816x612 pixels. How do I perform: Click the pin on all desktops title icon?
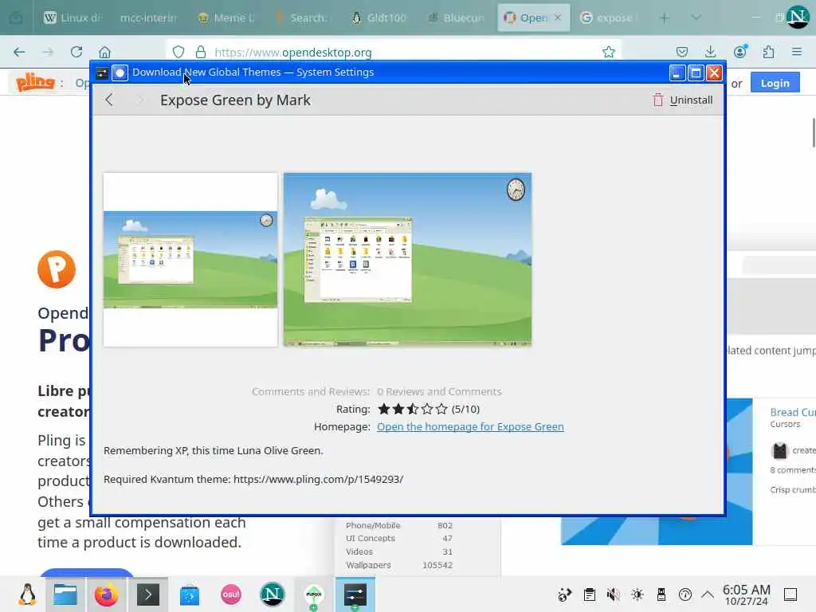120,73
